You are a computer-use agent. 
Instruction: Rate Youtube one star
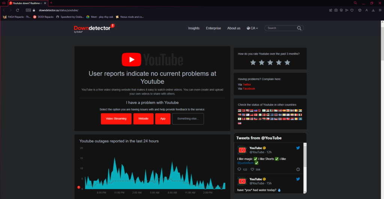(253, 62)
